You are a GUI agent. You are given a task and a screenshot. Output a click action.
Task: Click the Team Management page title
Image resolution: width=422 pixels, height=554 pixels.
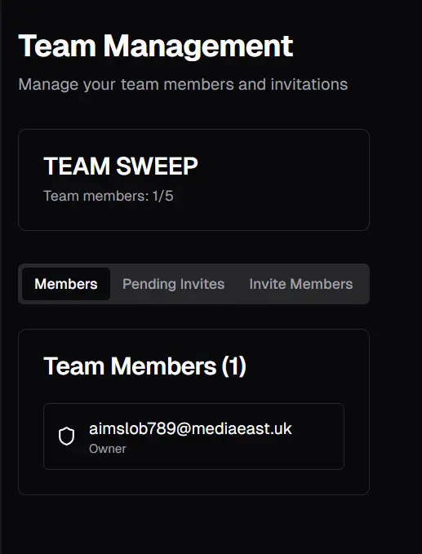pos(156,46)
